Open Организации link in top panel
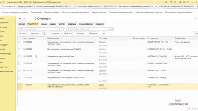Screen dimensions: 198x111 (x=37, y=12)
